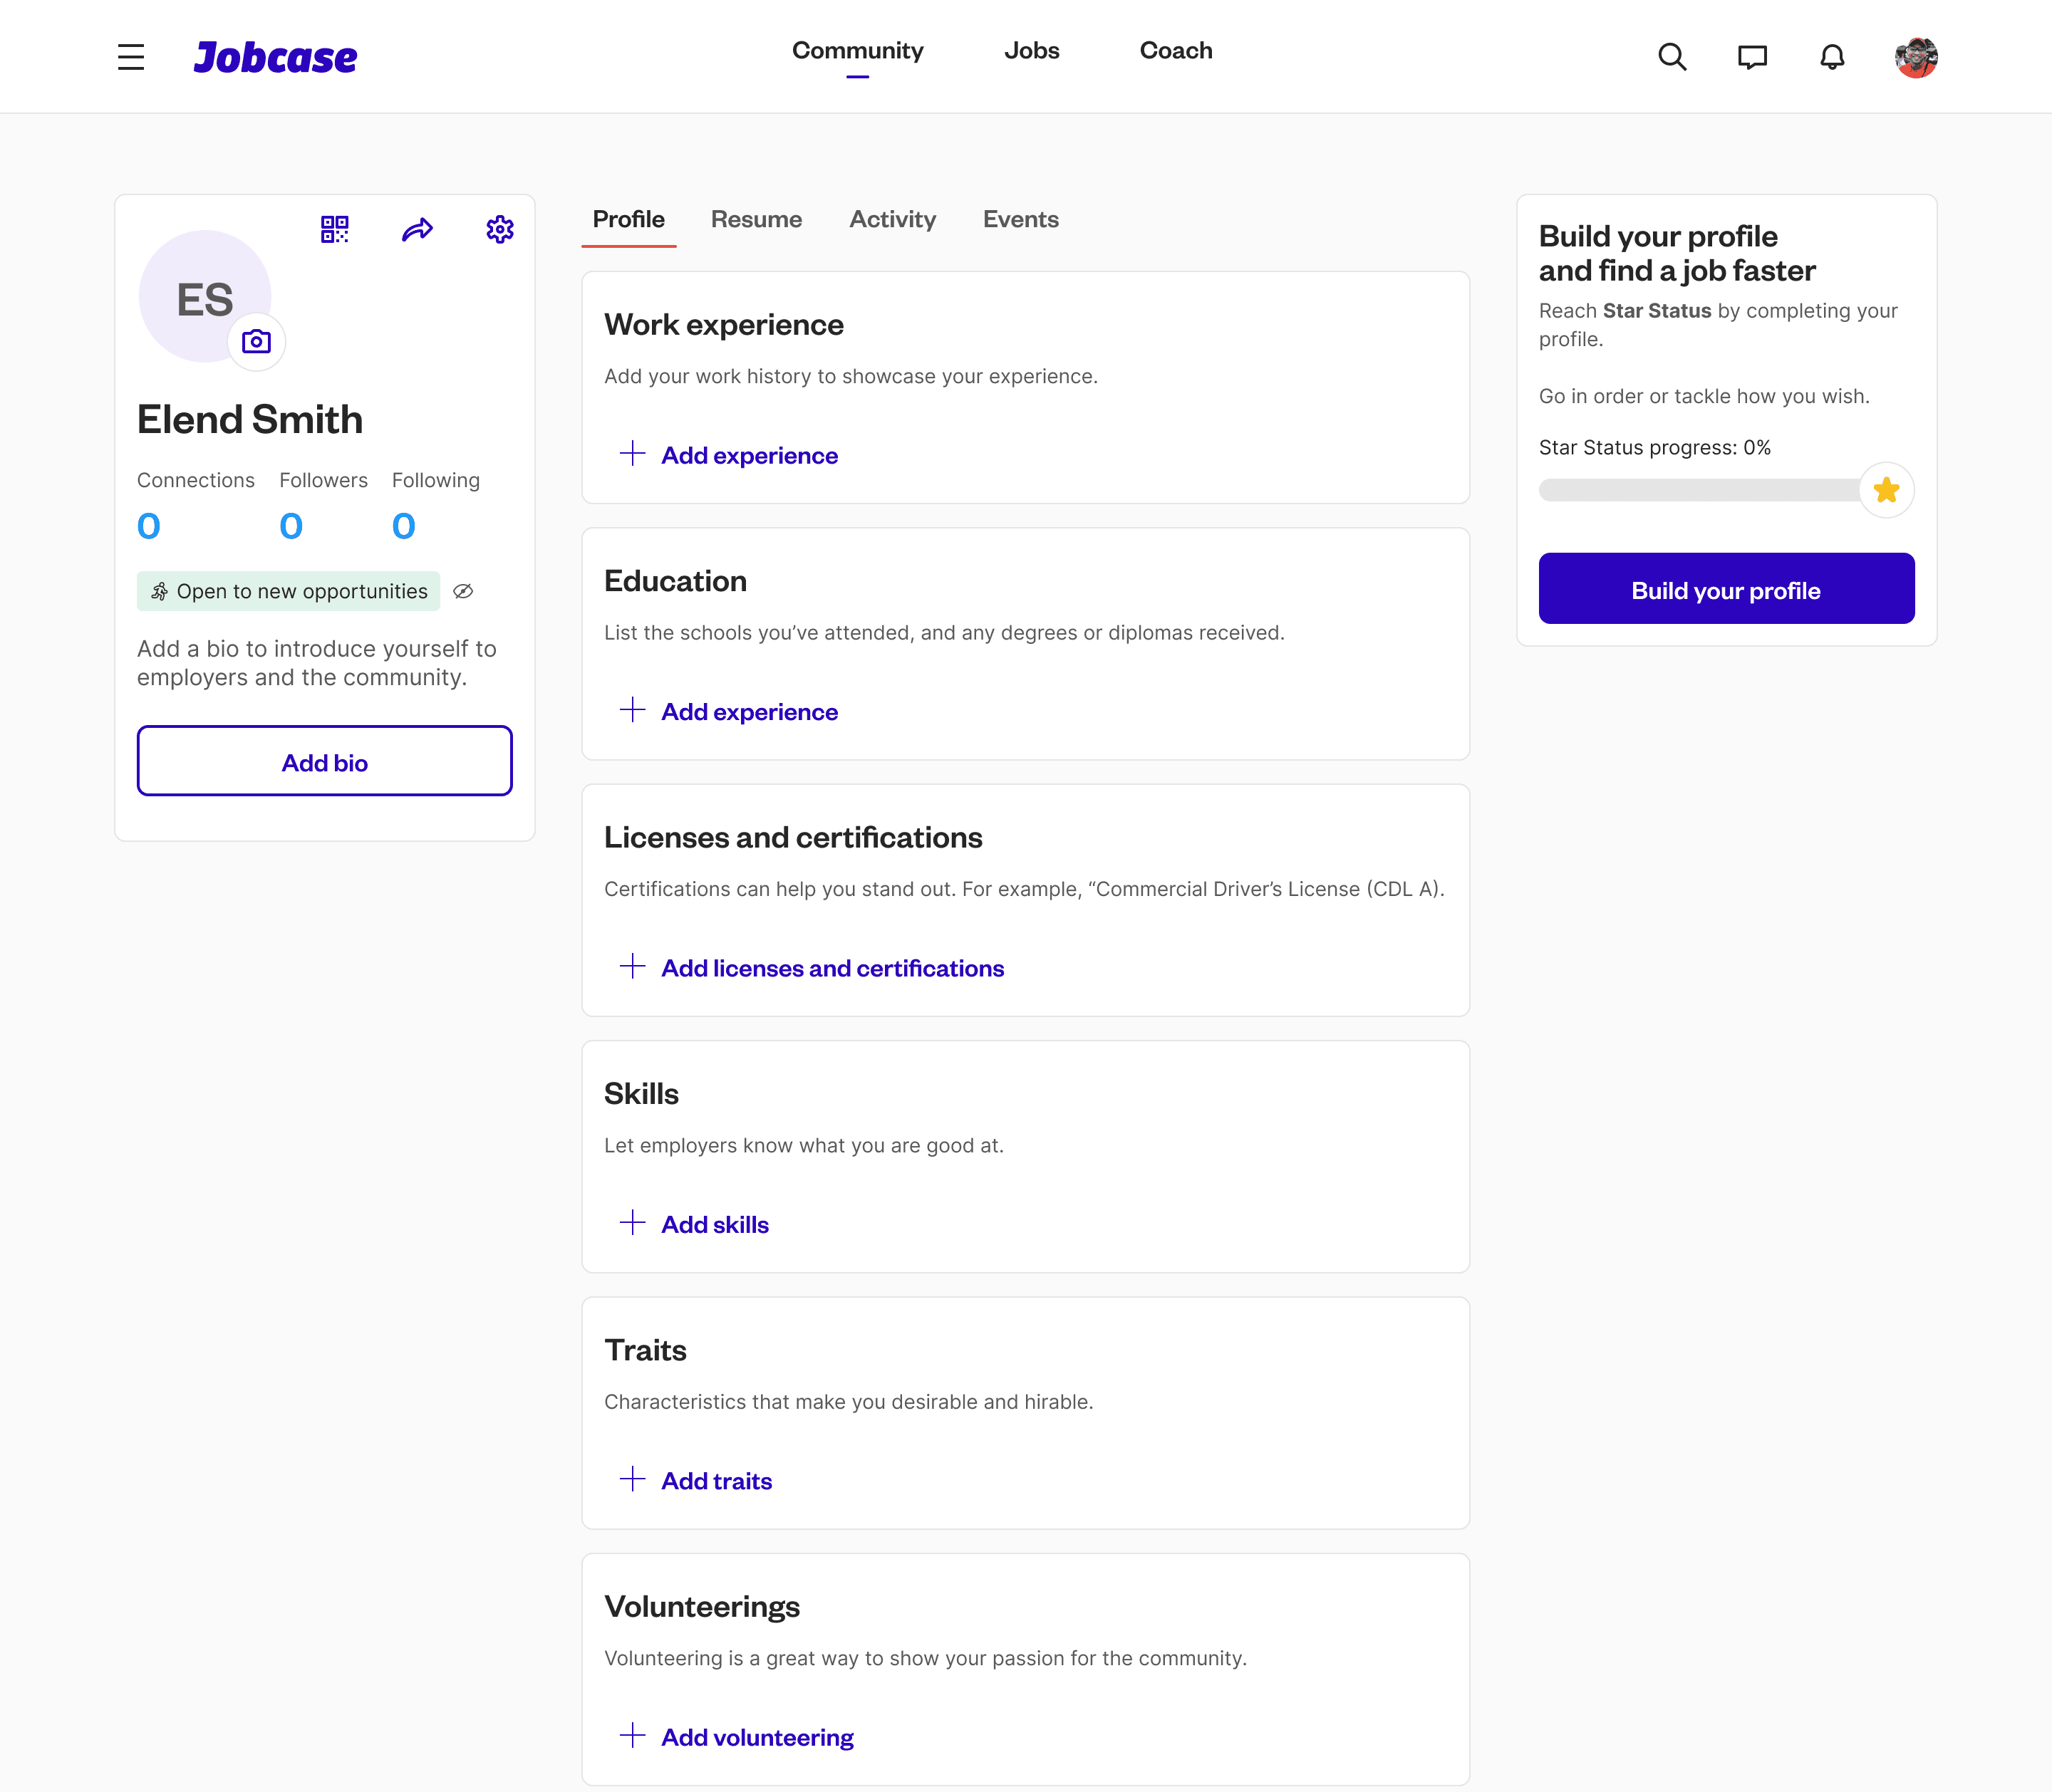This screenshot has height=1792, width=2052.
Task: Show the profile QR code icon
Action: point(335,229)
